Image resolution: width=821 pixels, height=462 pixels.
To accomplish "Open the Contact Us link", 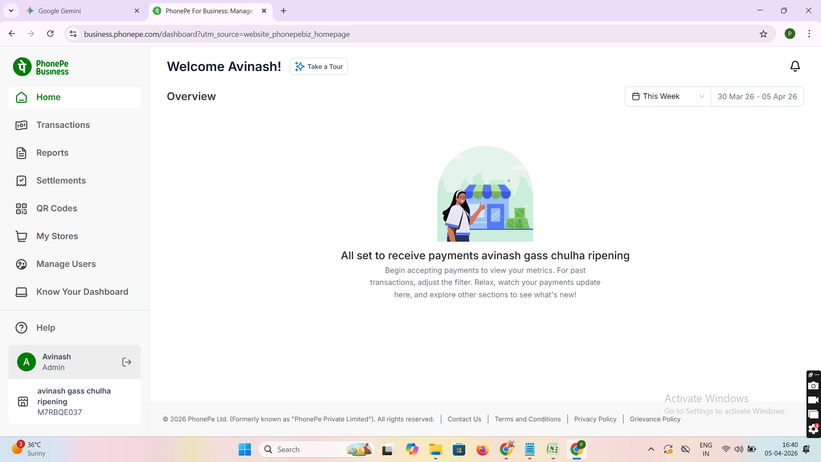I will 464,419.
